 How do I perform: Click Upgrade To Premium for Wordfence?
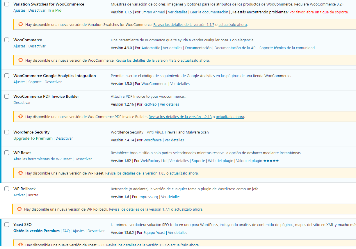33,138
